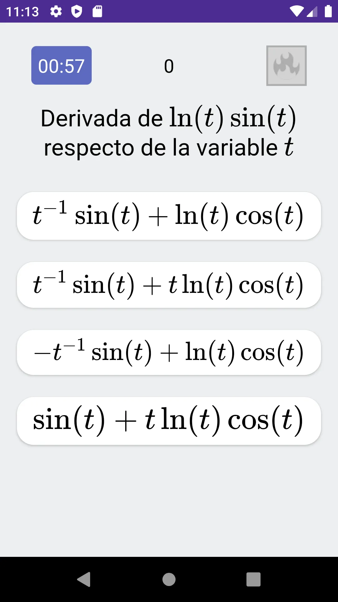Tap the settings gear status bar icon
This screenshot has width=338, height=602.
click(56, 12)
